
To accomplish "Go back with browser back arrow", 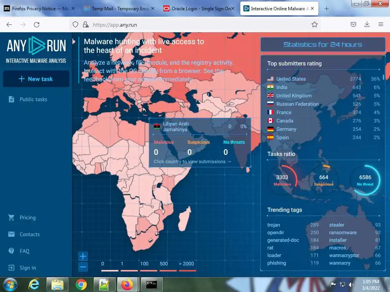I will [x=9, y=25].
